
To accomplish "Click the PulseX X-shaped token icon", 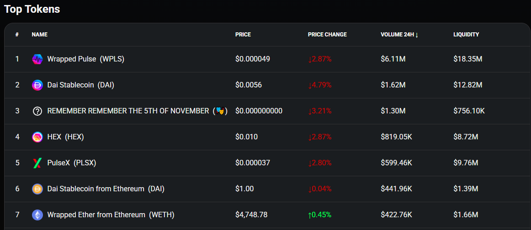I will (x=37, y=163).
